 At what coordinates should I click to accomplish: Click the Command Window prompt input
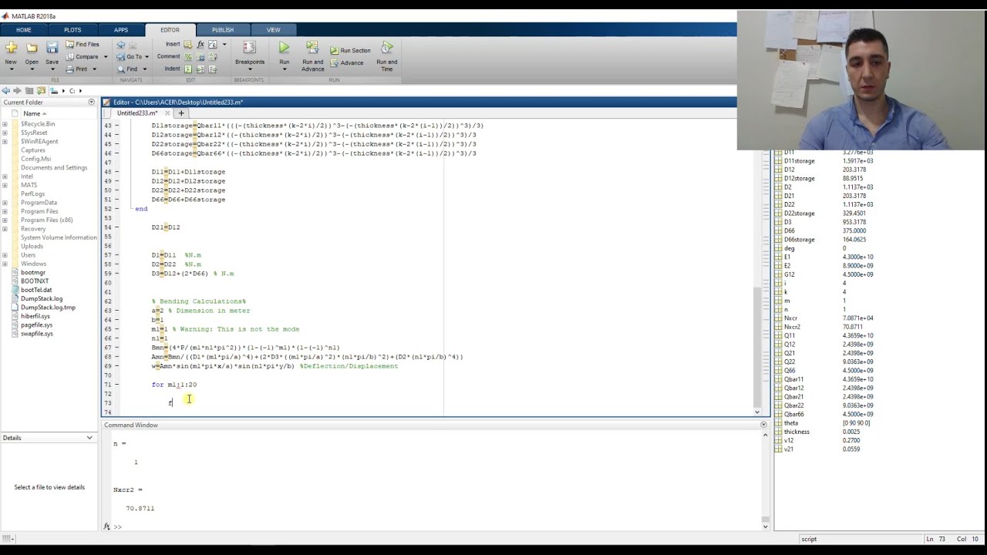[x=440, y=526]
